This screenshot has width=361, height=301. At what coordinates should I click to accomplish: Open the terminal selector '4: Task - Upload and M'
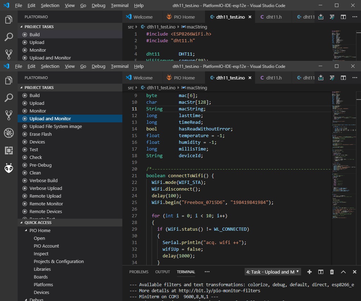click(x=273, y=272)
